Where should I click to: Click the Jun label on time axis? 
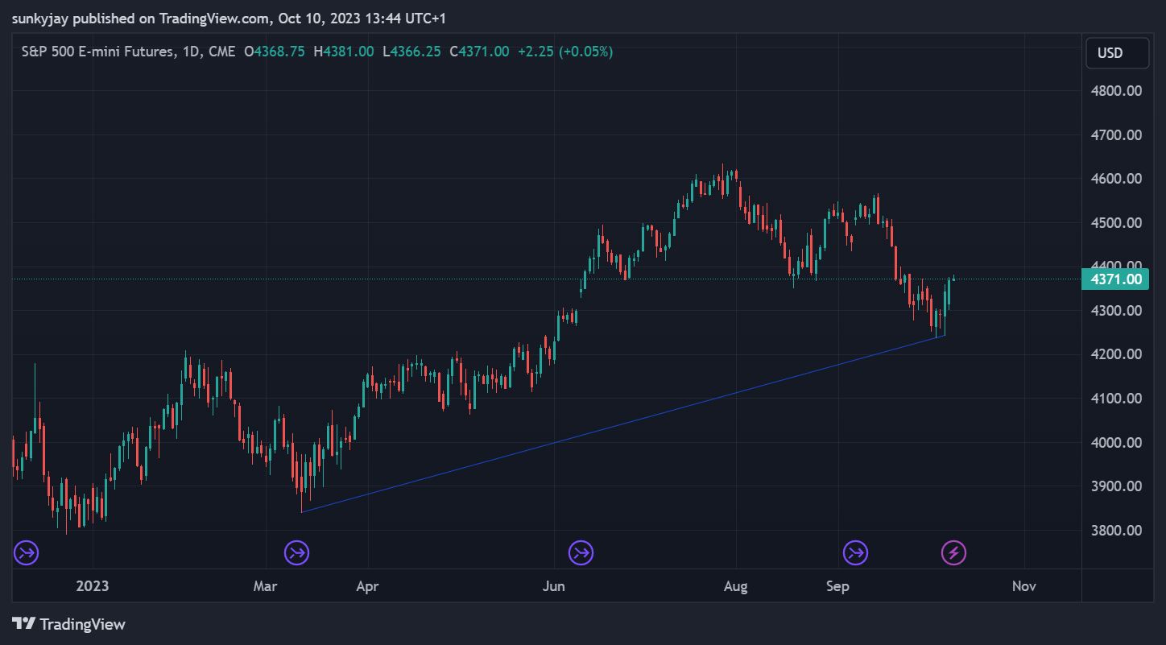coord(554,586)
